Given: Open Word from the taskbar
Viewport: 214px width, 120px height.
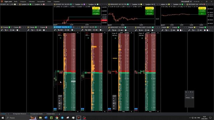Looking at the screenshot, I should point(46,118).
